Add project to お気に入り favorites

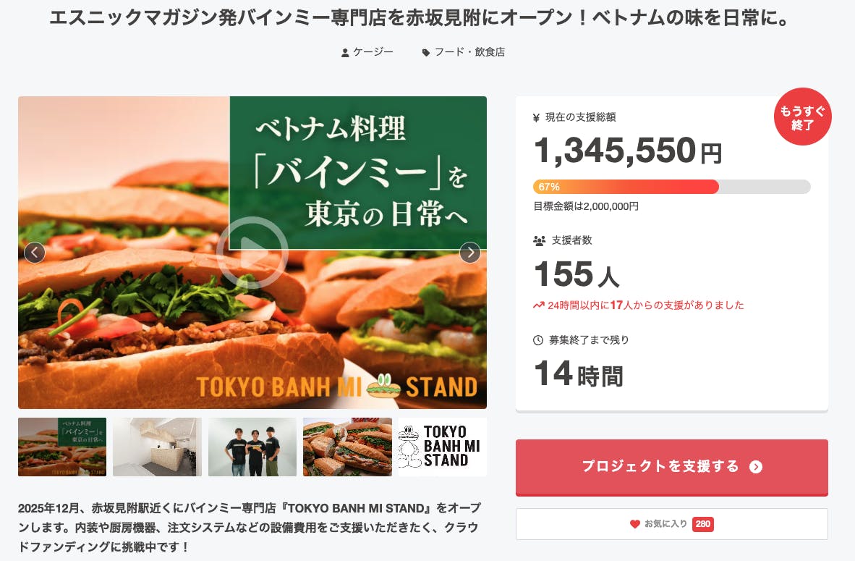(671, 524)
